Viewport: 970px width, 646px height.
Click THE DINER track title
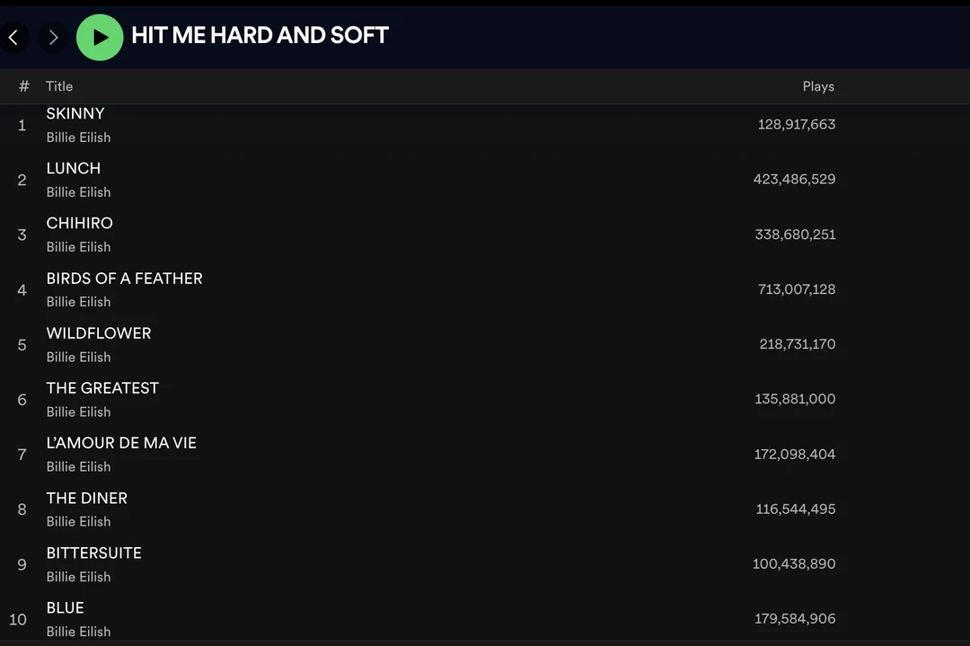point(86,498)
